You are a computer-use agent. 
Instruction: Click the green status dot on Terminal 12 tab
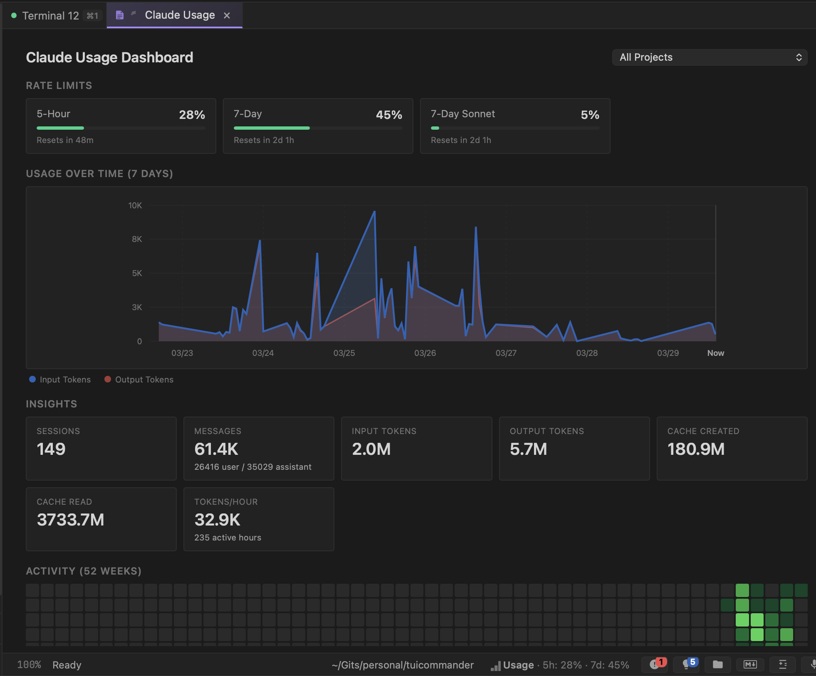coord(14,15)
